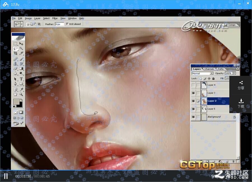Open the Layer menu

tap(37, 18)
